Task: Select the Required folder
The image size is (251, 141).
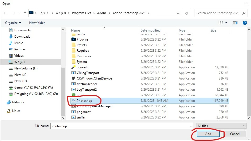Action: [x=83, y=51]
